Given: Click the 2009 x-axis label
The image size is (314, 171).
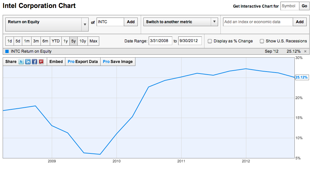Looking at the screenshot, I should (x=52, y=161).
